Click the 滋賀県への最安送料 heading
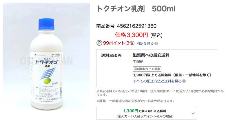 151,55
